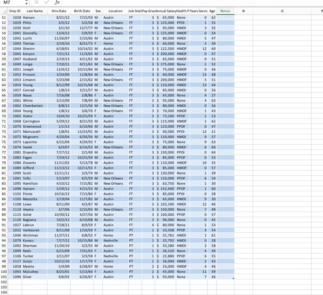The width and height of the screenshot is (323, 295).
Task: Click empty Bonus cell in Hanson row 51
Action: (x=225, y=18)
